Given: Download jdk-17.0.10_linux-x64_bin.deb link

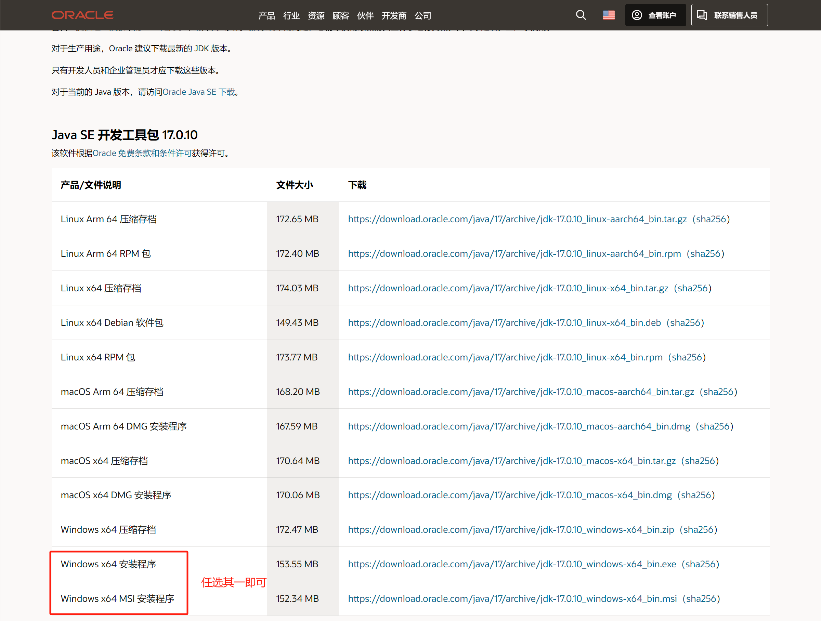Looking at the screenshot, I should [x=505, y=323].
